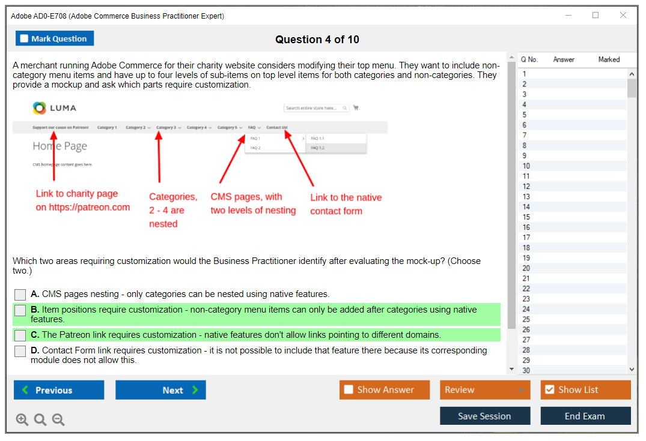Click the green Previous arrow icon
646x441 pixels.
tap(25, 390)
